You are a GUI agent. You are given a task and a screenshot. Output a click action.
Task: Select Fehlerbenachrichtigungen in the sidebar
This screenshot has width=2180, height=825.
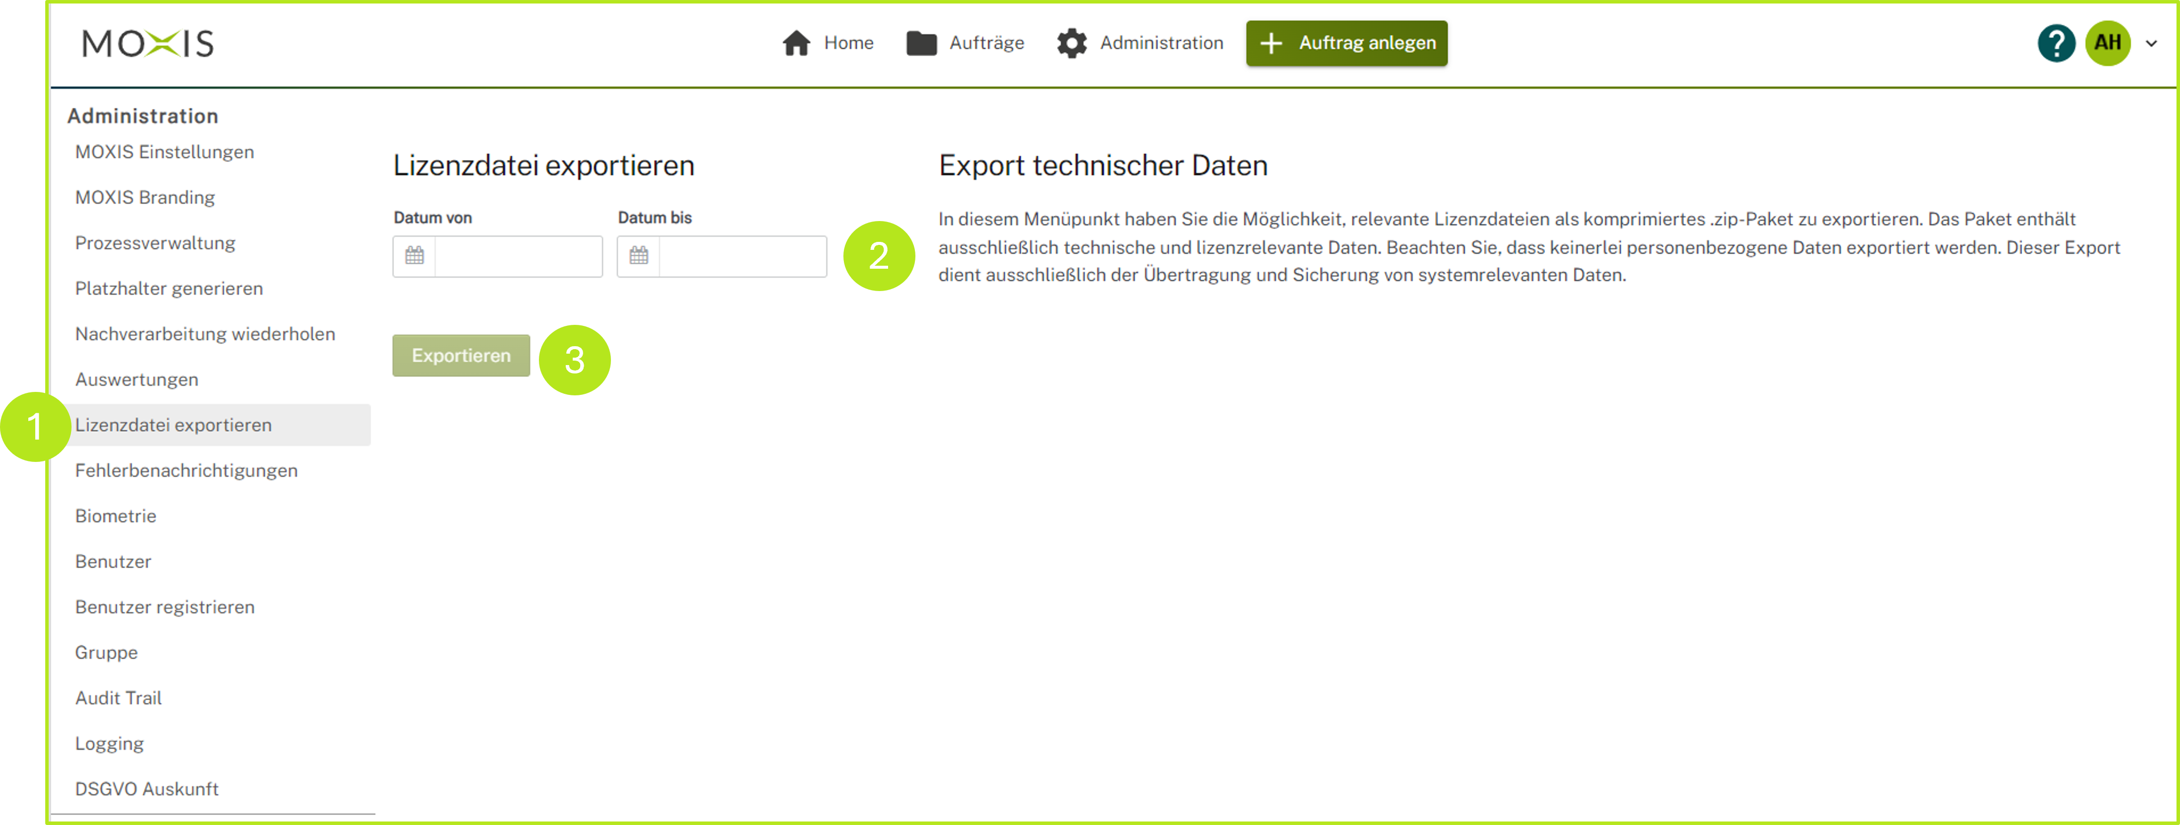[187, 470]
